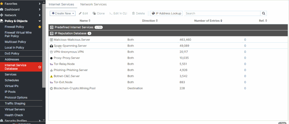Click the VPN-Anonymous.VPN shield icon
Image resolution: width=289 pixels, height=124 pixels.
[51, 52]
